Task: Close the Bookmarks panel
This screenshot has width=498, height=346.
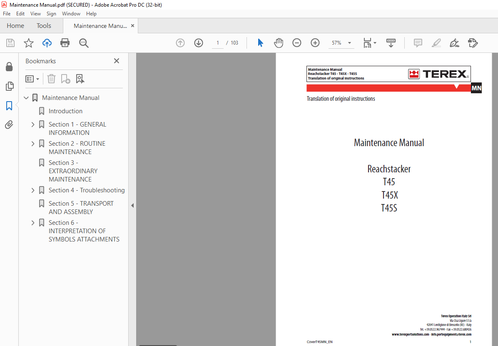Action: [x=117, y=61]
